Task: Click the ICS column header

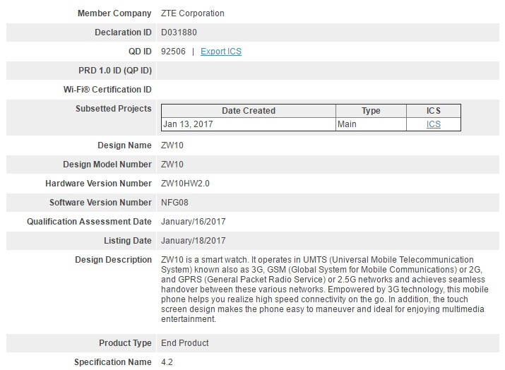Action: click(433, 111)
